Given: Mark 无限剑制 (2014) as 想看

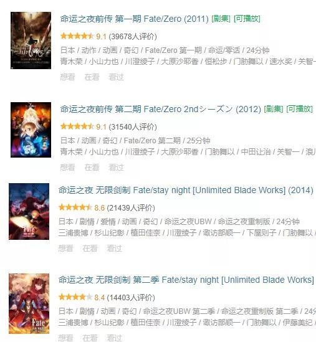Looking at the screenshot, I should (x=65, y=249).
